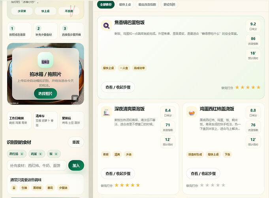Click step 3 card 直接看步骤开做
Viewport: 269px width, 198px height.
[72, 31]
